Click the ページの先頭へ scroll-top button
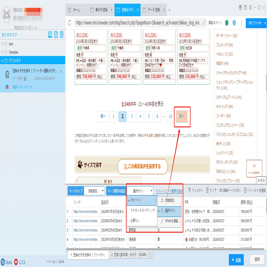The height and width of the screenshot is (267, 267). (254, 169)
